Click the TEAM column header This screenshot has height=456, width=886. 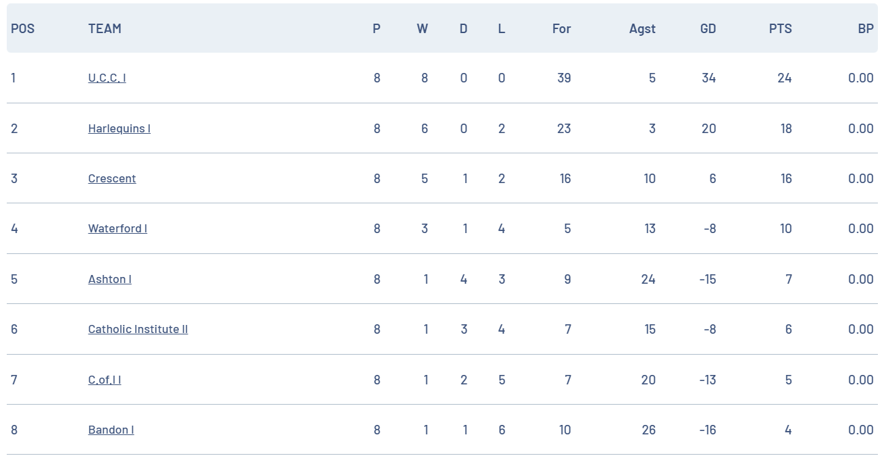tap(105, 28)
